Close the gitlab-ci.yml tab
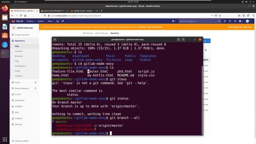The image size is (256, 144). click(97, 11)
